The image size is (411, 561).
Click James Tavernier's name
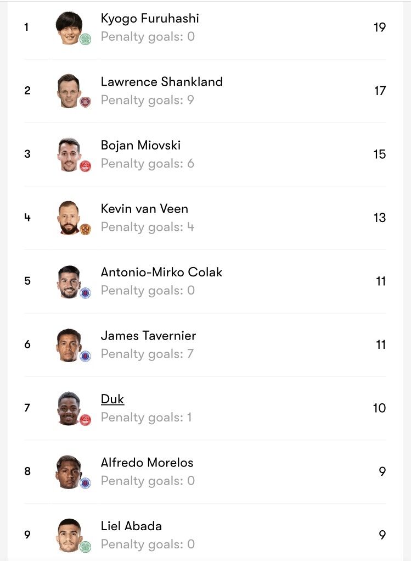tap(148, 336)
